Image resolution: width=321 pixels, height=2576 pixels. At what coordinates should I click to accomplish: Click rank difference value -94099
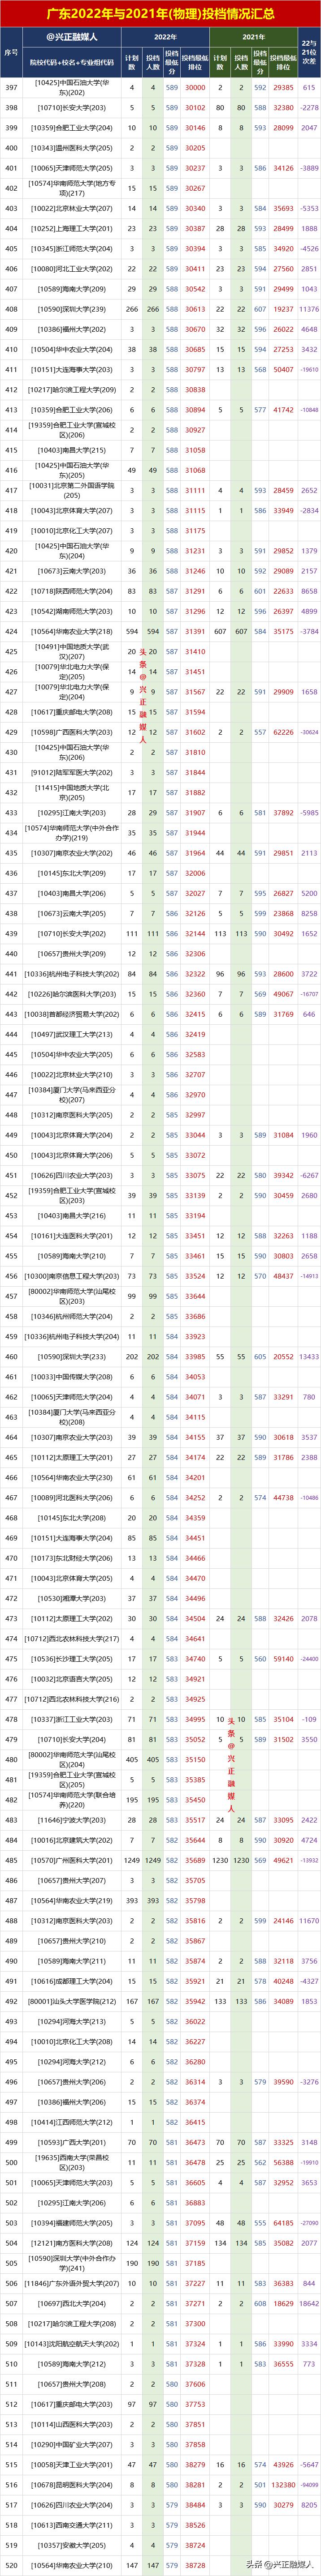(x=309, y=2485)
